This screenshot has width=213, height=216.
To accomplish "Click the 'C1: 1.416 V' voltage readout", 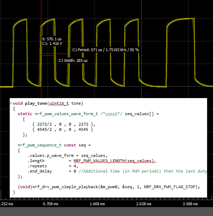I will [52, 43].
